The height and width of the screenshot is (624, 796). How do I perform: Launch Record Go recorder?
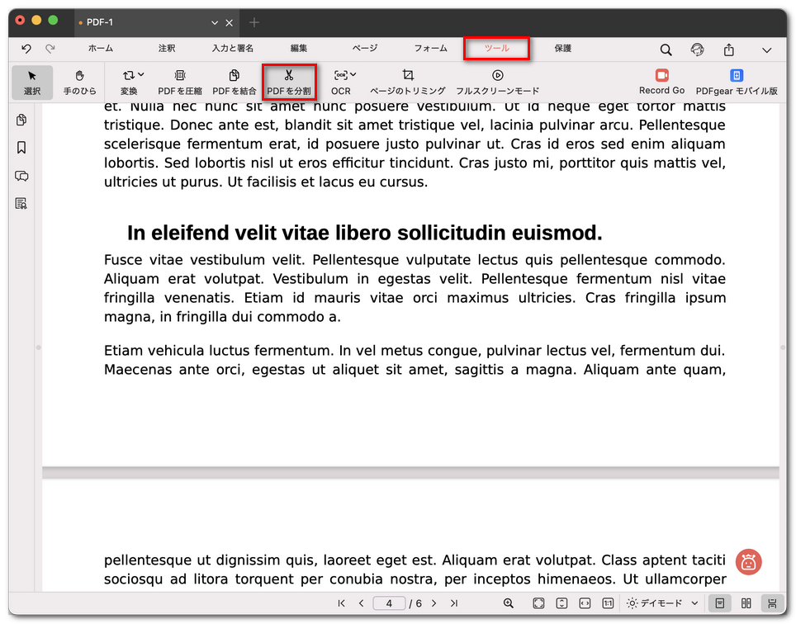point(661,82)
